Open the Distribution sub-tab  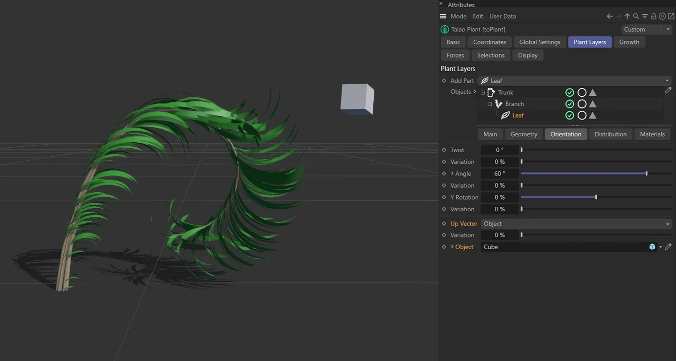click(610, 134)
